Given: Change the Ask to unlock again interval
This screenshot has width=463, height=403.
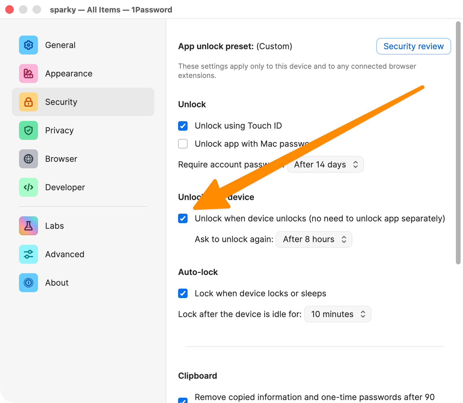Looking at the screenshot, I should tap(314, 239).
